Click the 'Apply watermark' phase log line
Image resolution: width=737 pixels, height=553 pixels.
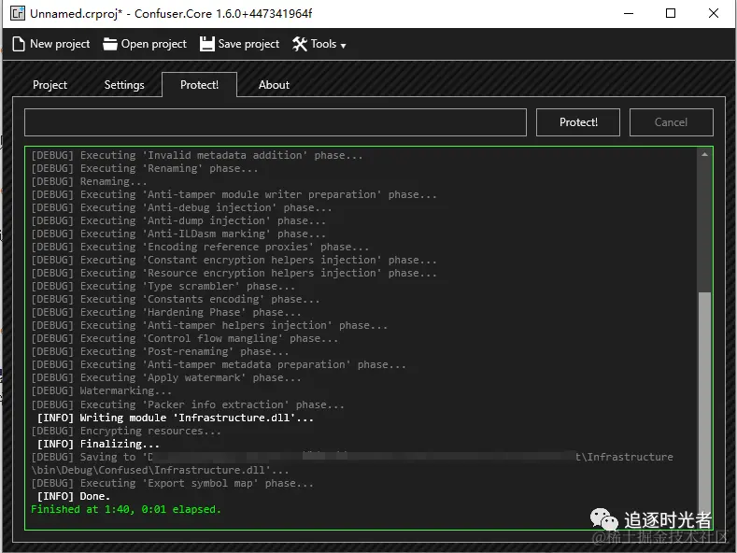166,377
